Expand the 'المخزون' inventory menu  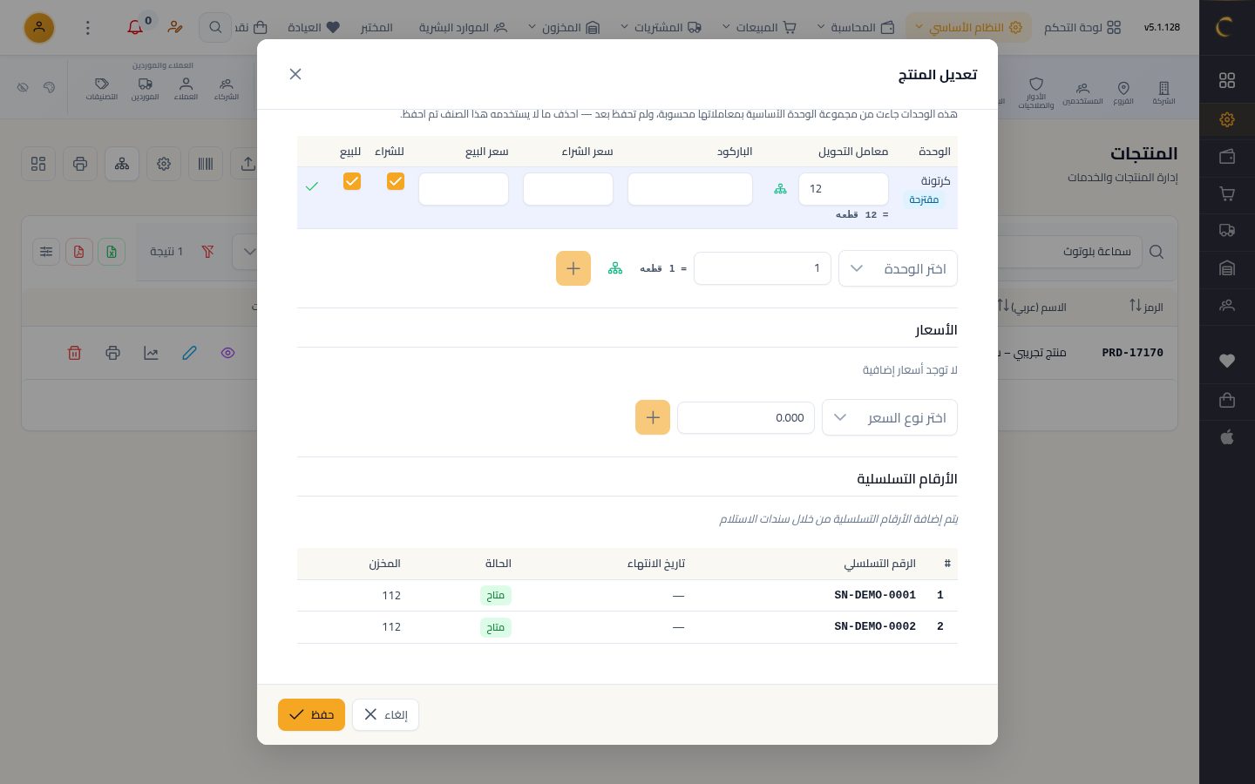click(x=564, y=27)
